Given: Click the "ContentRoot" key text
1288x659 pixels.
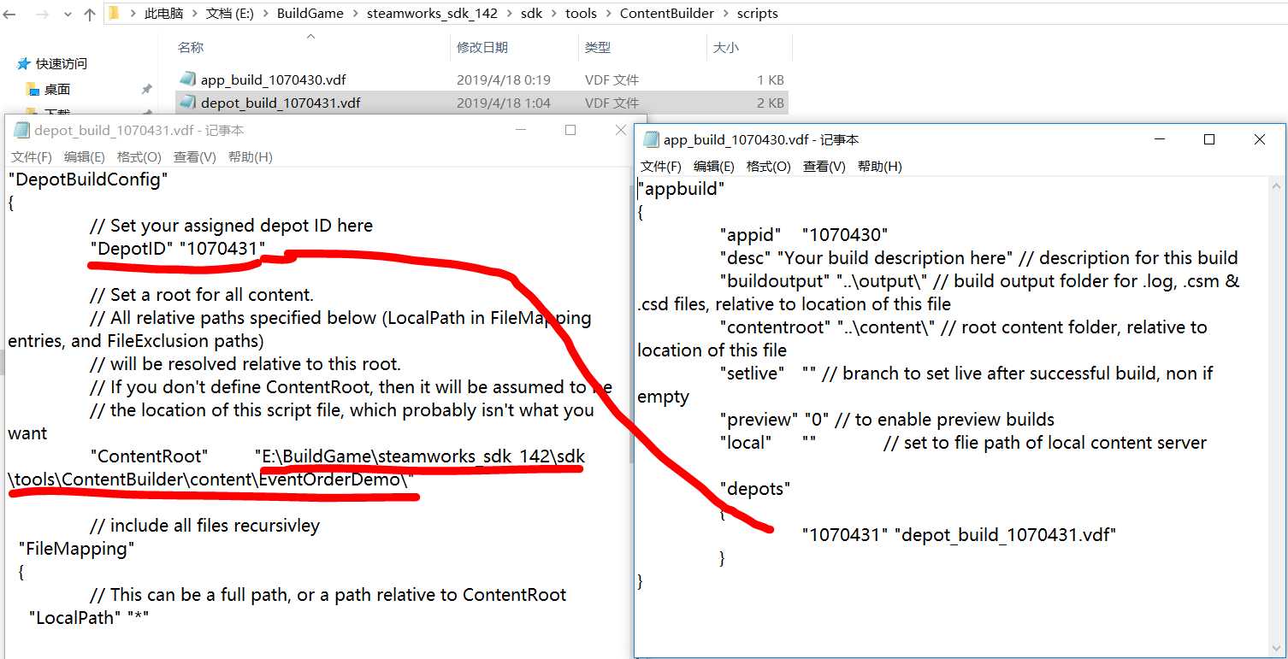Looking at the screenshot, I should click(149, 456).
